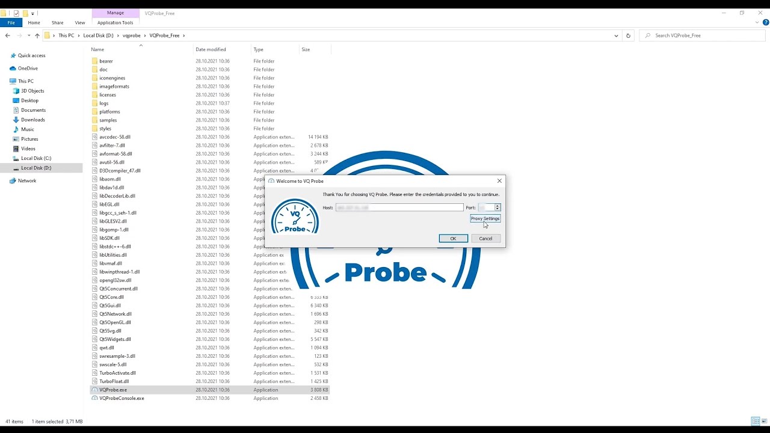Click the Port spin box

(x=489, y=207)
